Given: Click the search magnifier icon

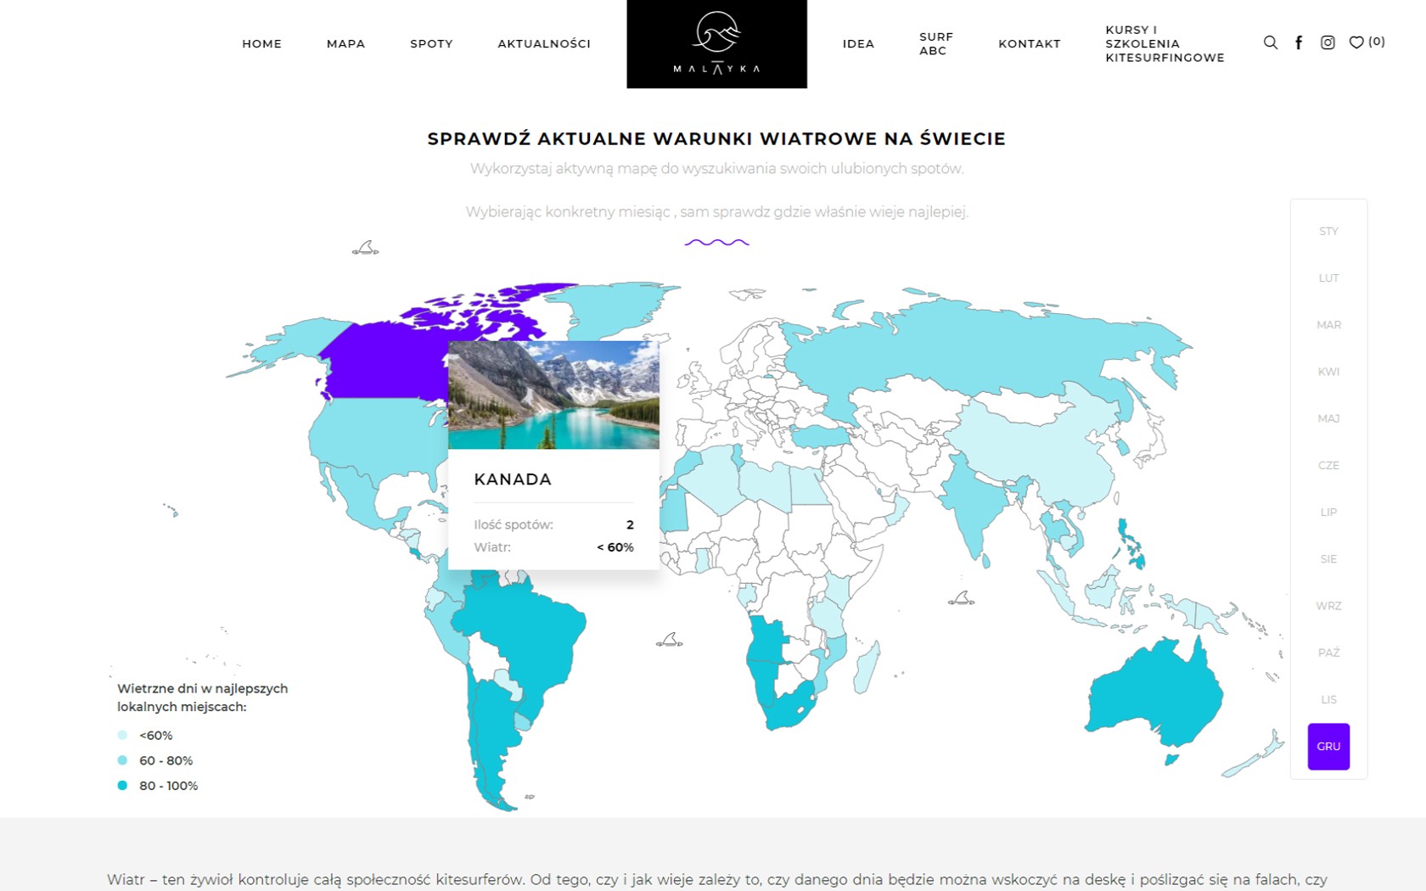Looking at the screenshot, I should tap(1270, 42).
